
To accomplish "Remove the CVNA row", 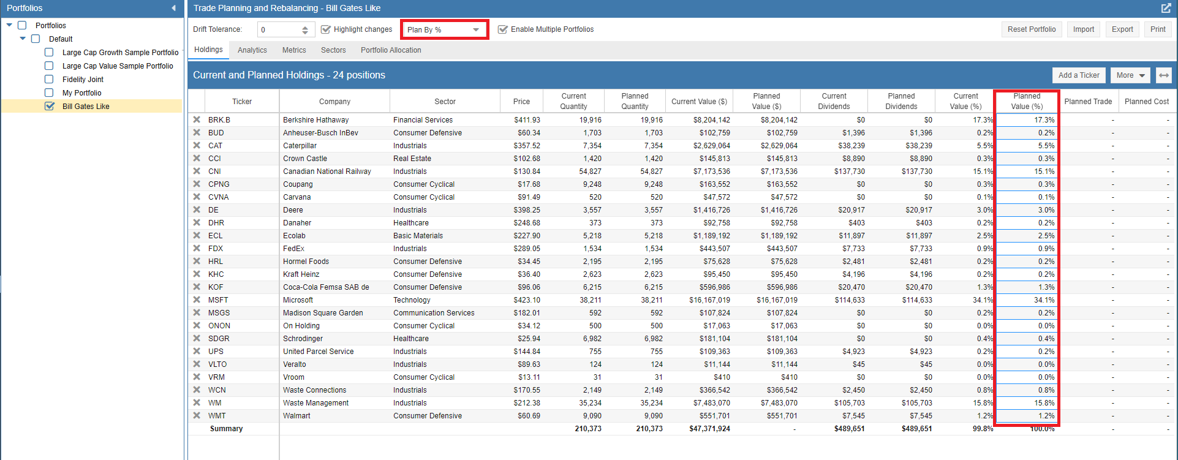I will (x=197, y=197).
